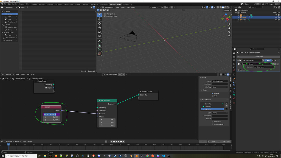281x158 pixels.
Task: Open the Playback menu in timeline
Action: pyautogui.click(x=10, y=142)
